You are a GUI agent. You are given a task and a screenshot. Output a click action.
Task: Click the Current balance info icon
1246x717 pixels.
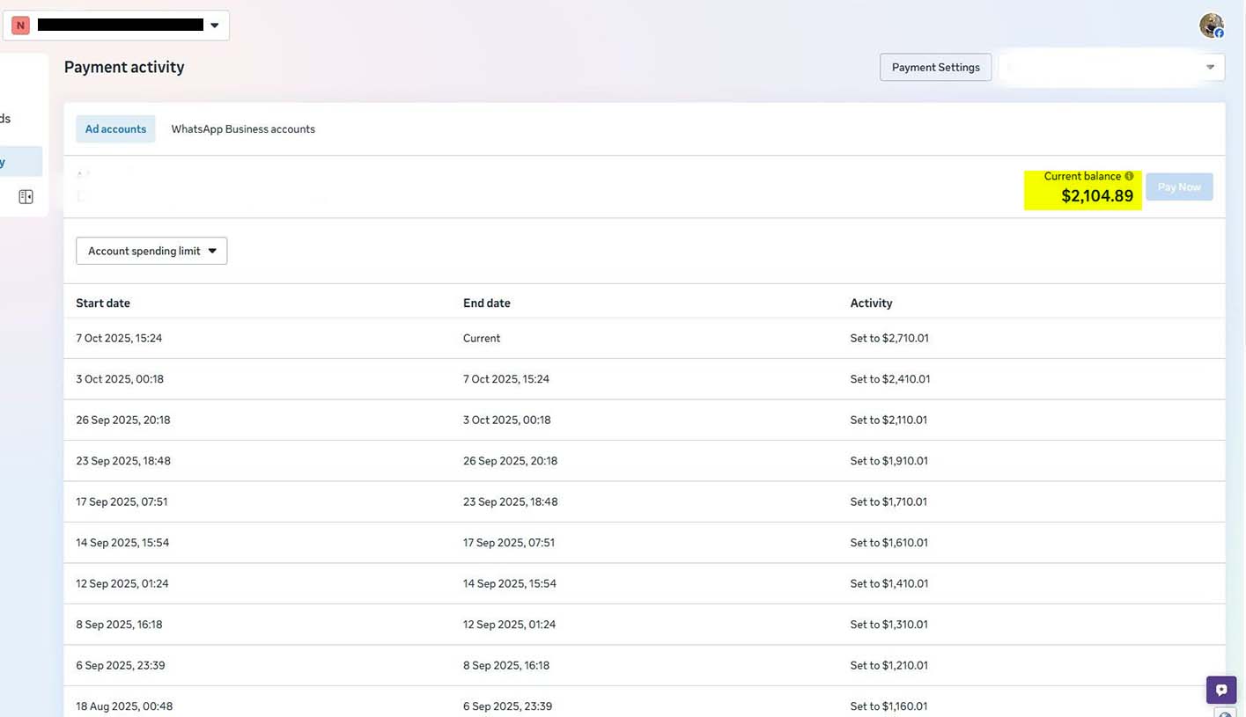pyautogui.click(x=1129, y=176)
